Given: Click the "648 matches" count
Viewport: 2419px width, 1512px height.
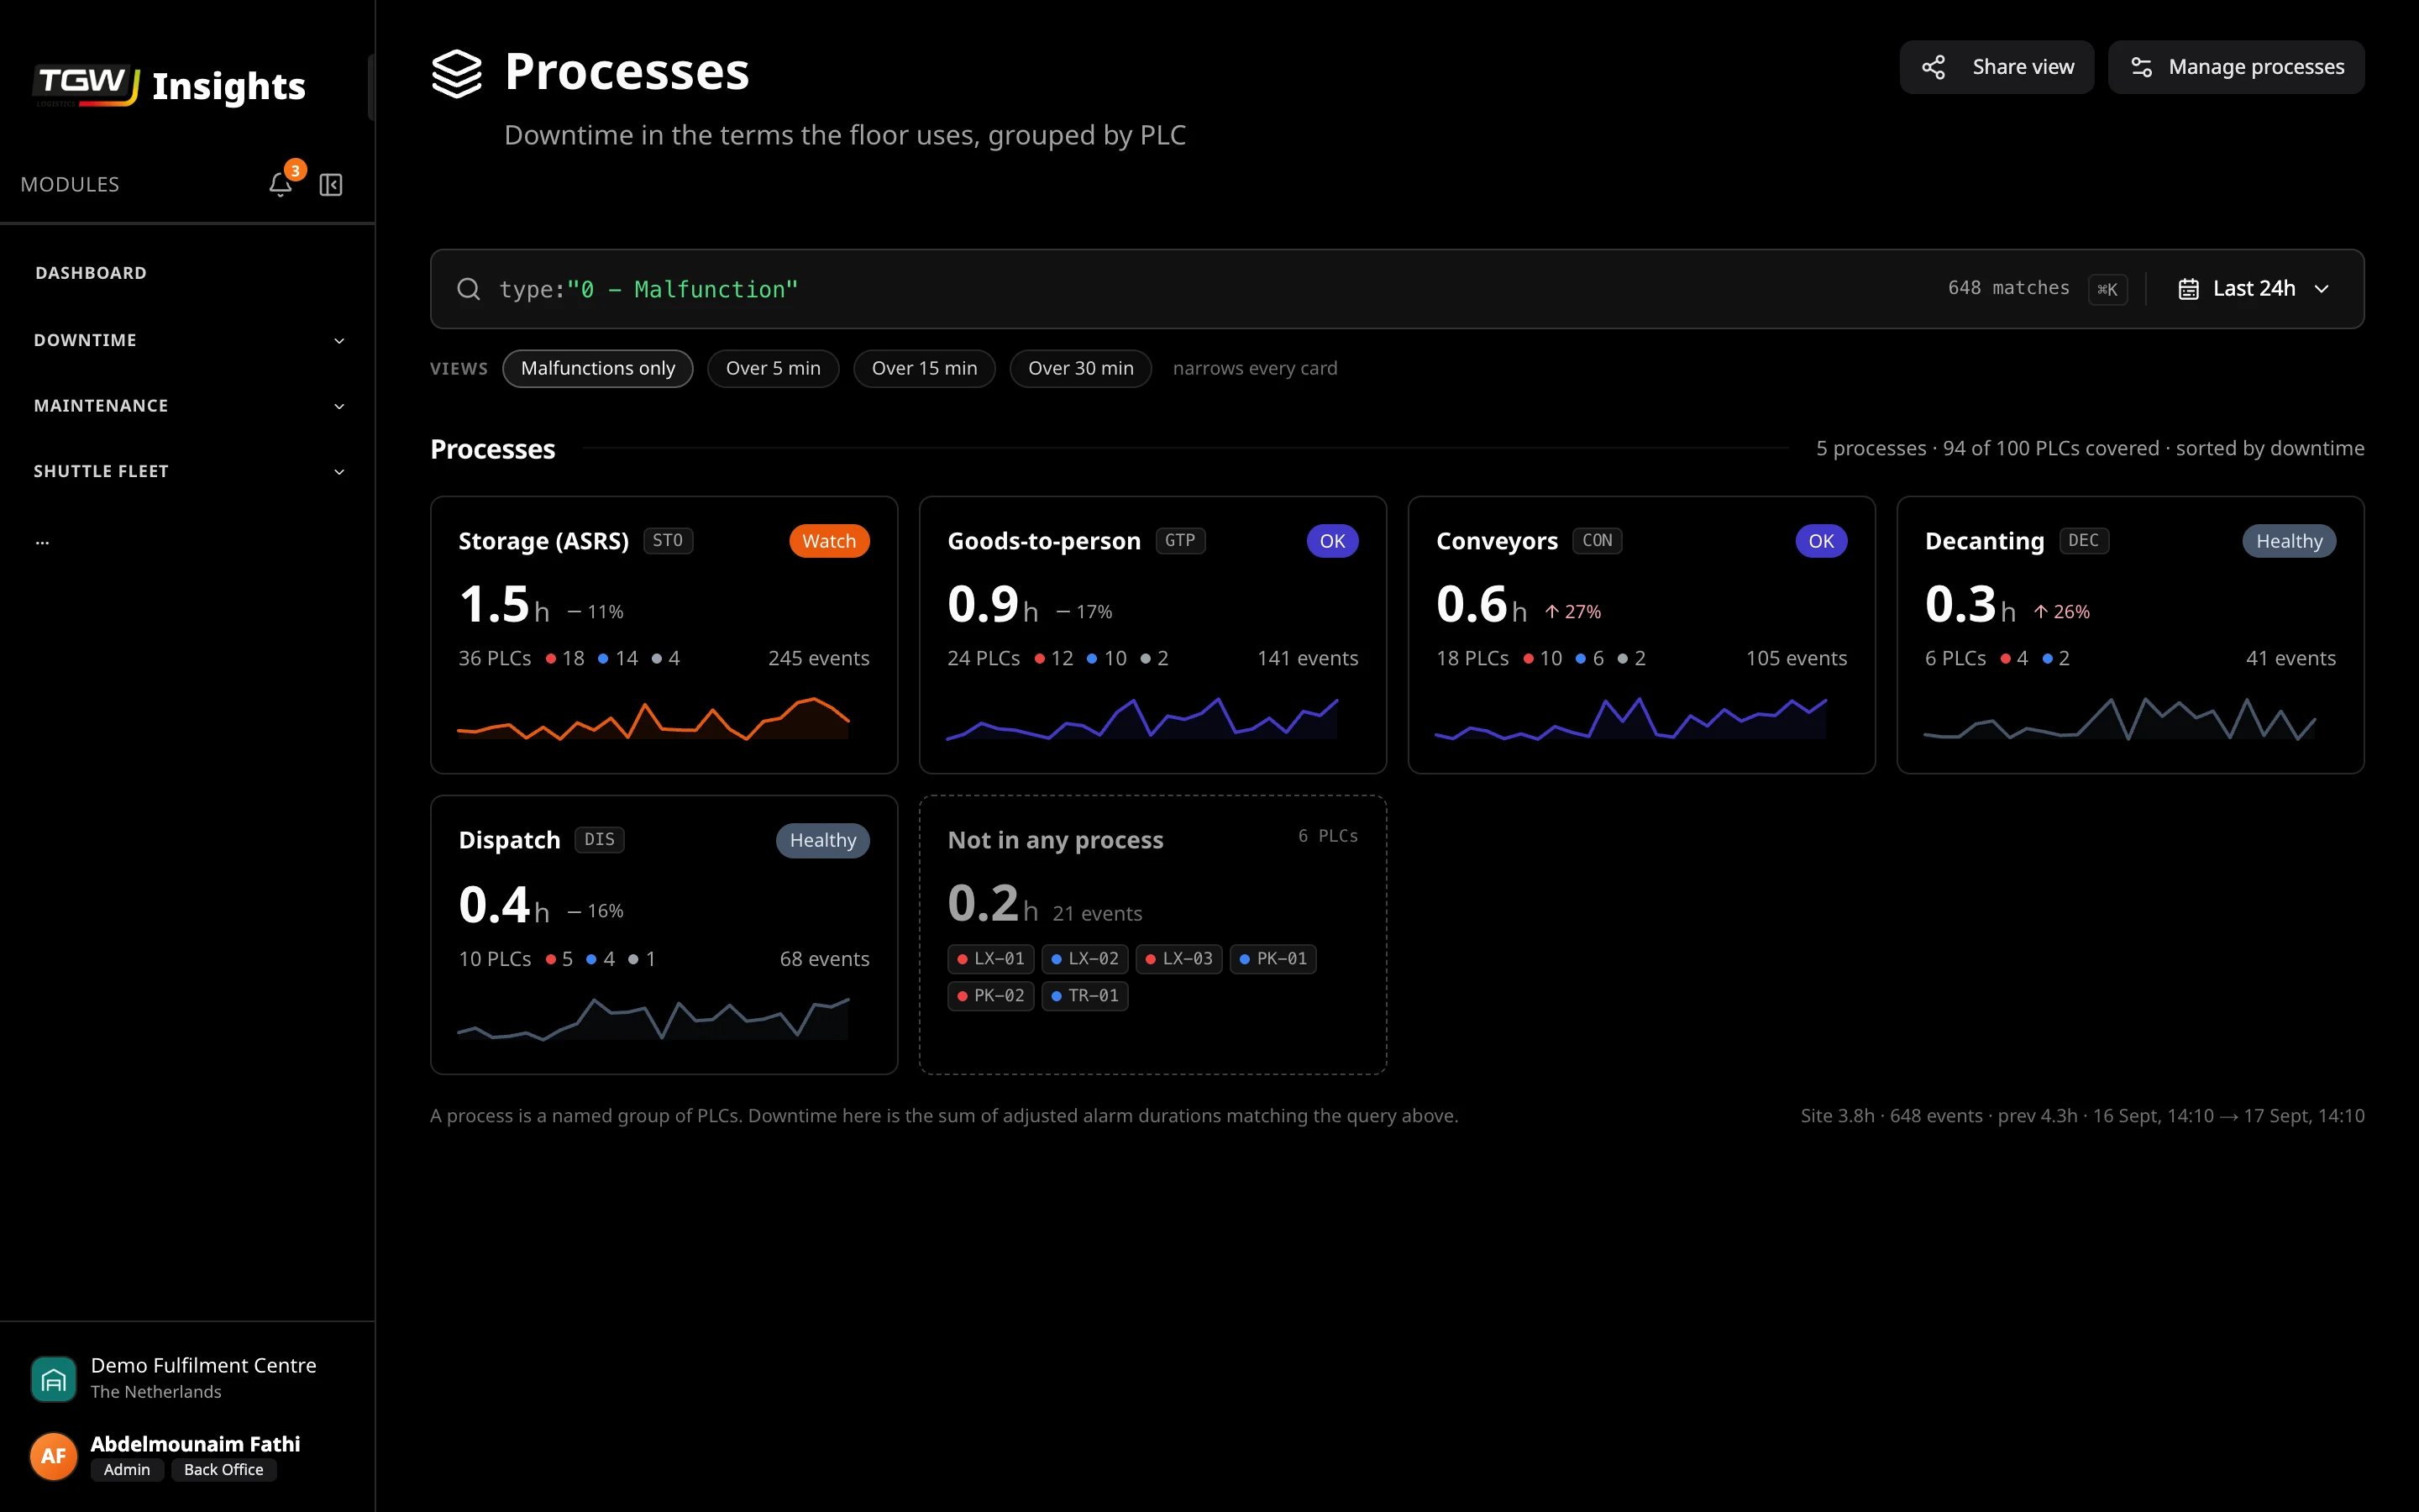Looking at the screenshot, I should [x=2008, y=288].
